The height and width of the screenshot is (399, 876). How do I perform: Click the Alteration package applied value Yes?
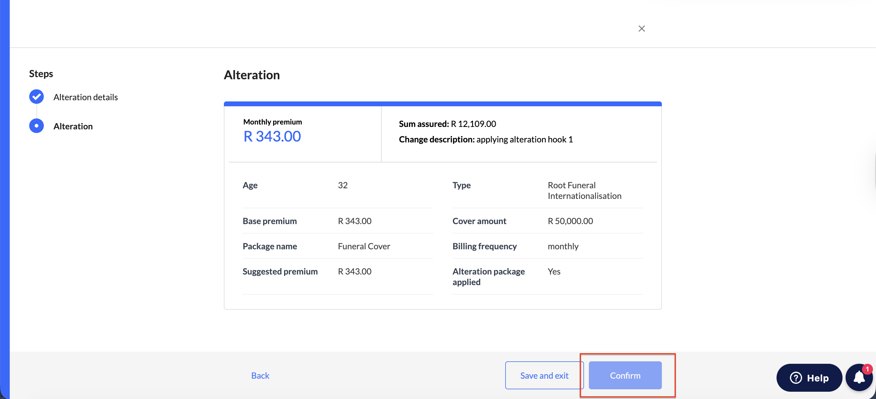(554, 271)
